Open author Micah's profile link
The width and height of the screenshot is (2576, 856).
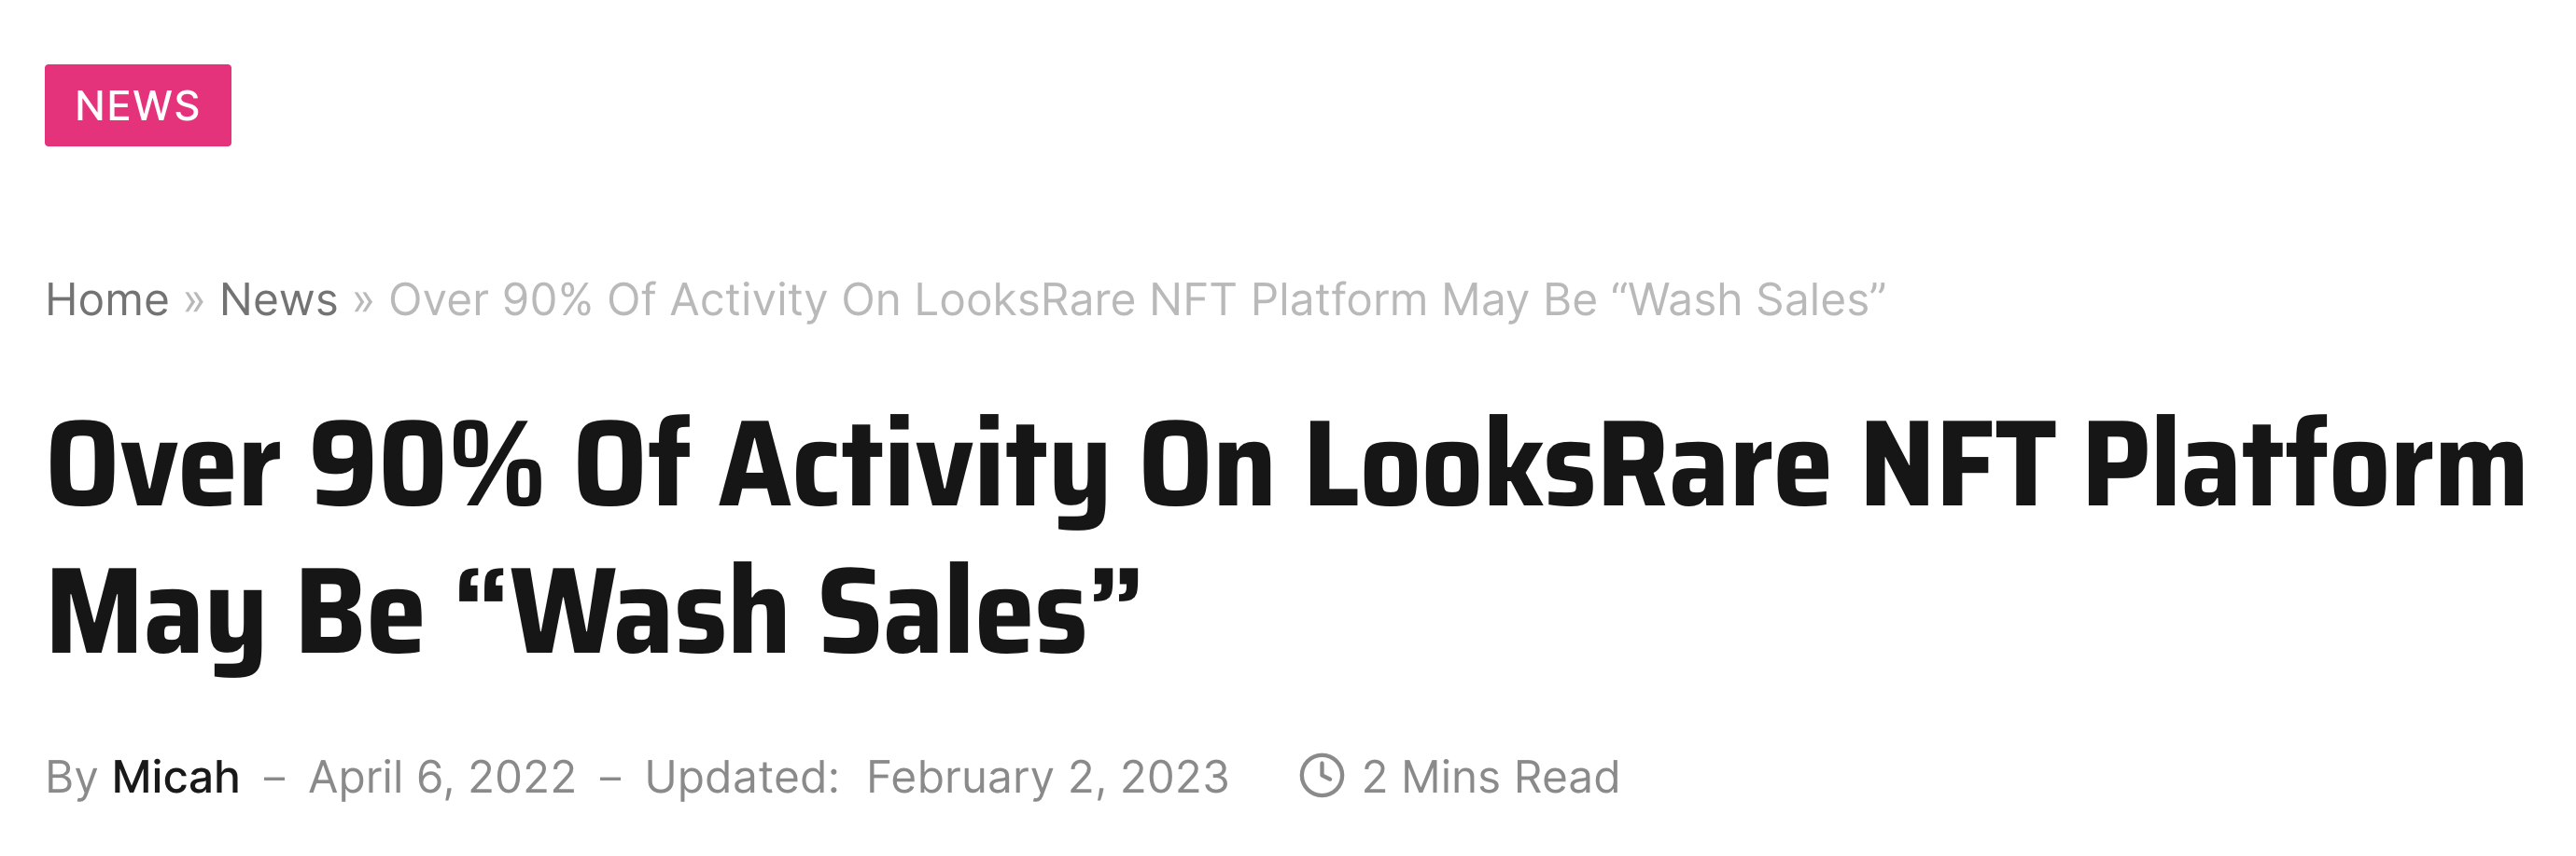point(176,777)
